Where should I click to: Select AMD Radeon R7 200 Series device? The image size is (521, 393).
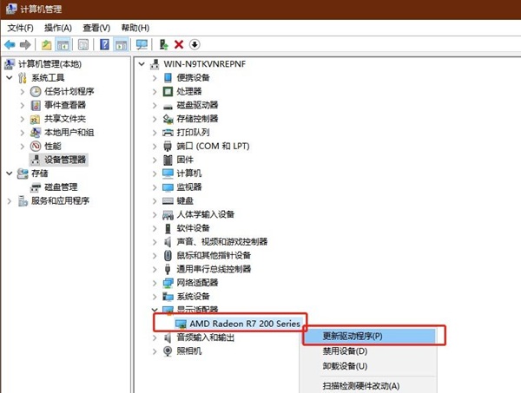(x=245, y=324)
